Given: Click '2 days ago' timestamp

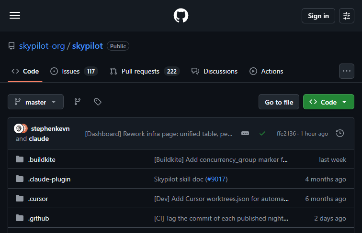Looking at the screenshot, I should pos(330,218).
